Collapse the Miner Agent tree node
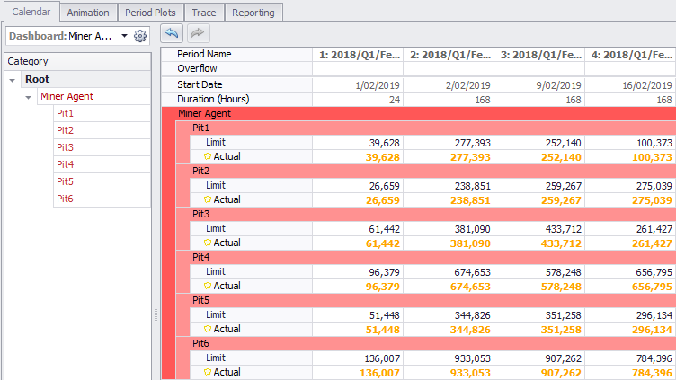The image size is (676, 380). click(x=29, y=96)
